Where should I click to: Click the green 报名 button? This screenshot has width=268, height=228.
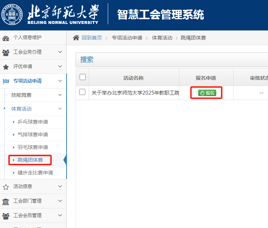207,93
